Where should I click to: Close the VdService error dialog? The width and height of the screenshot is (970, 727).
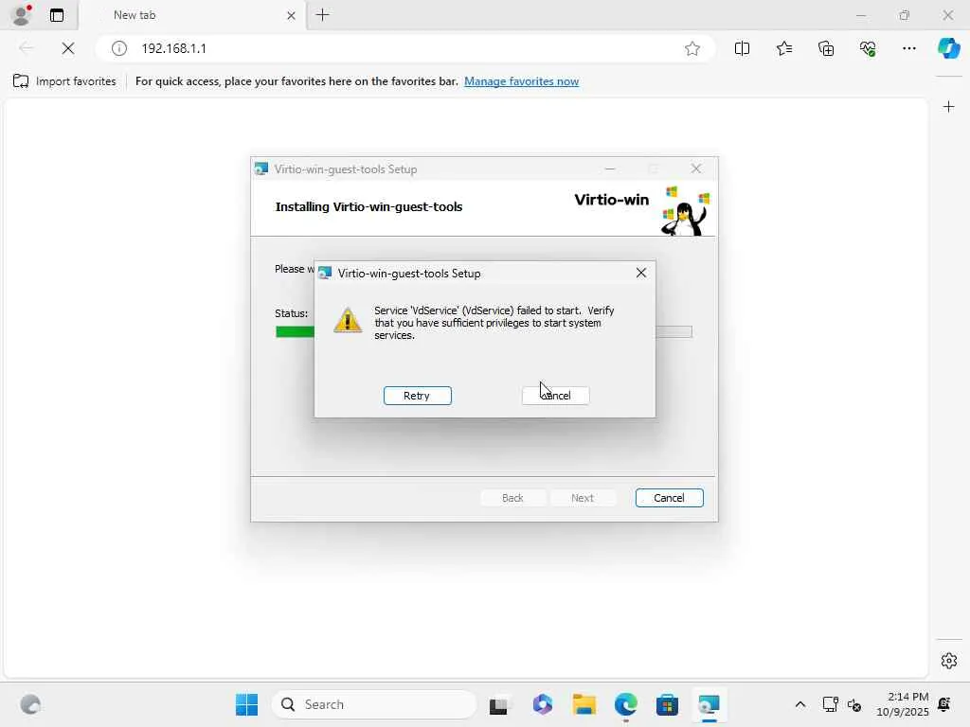tap(641, 273)
